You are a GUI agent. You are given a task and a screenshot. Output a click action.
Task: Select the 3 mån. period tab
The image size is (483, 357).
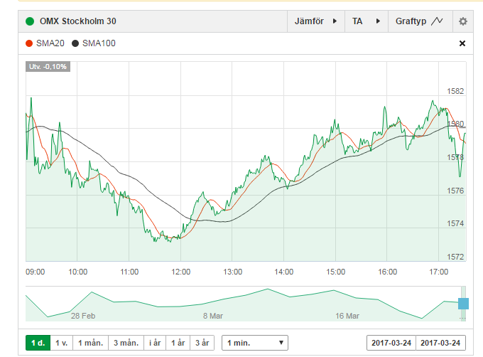(x=126, y=343)
